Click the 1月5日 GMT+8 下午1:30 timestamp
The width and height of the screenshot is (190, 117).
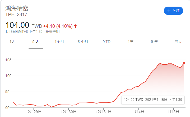pyautogui.click(x=24, y=31)
